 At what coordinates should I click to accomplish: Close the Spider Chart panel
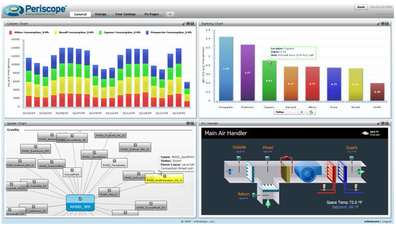coord(192,124)
